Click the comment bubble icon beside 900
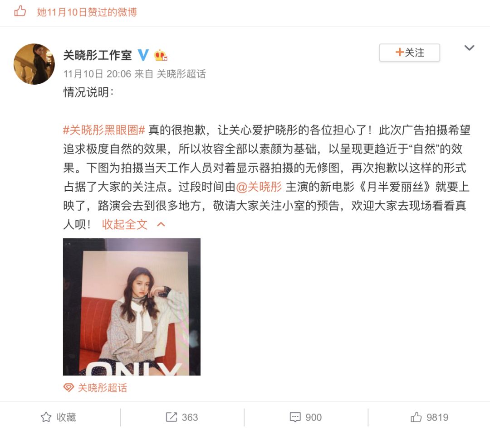The width and height of the screenshot is (490, 429). [x=295, y=417]
